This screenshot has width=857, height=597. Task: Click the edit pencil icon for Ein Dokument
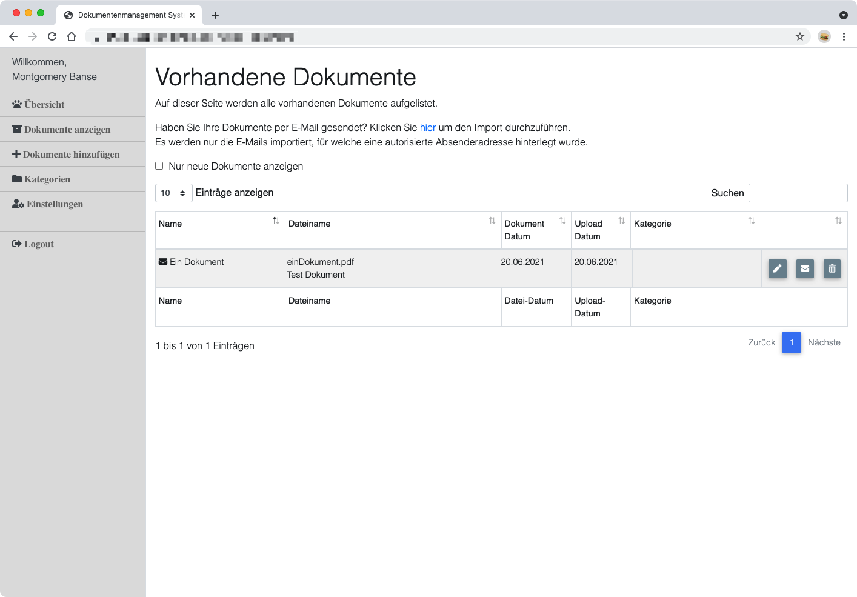coord(777,268)
